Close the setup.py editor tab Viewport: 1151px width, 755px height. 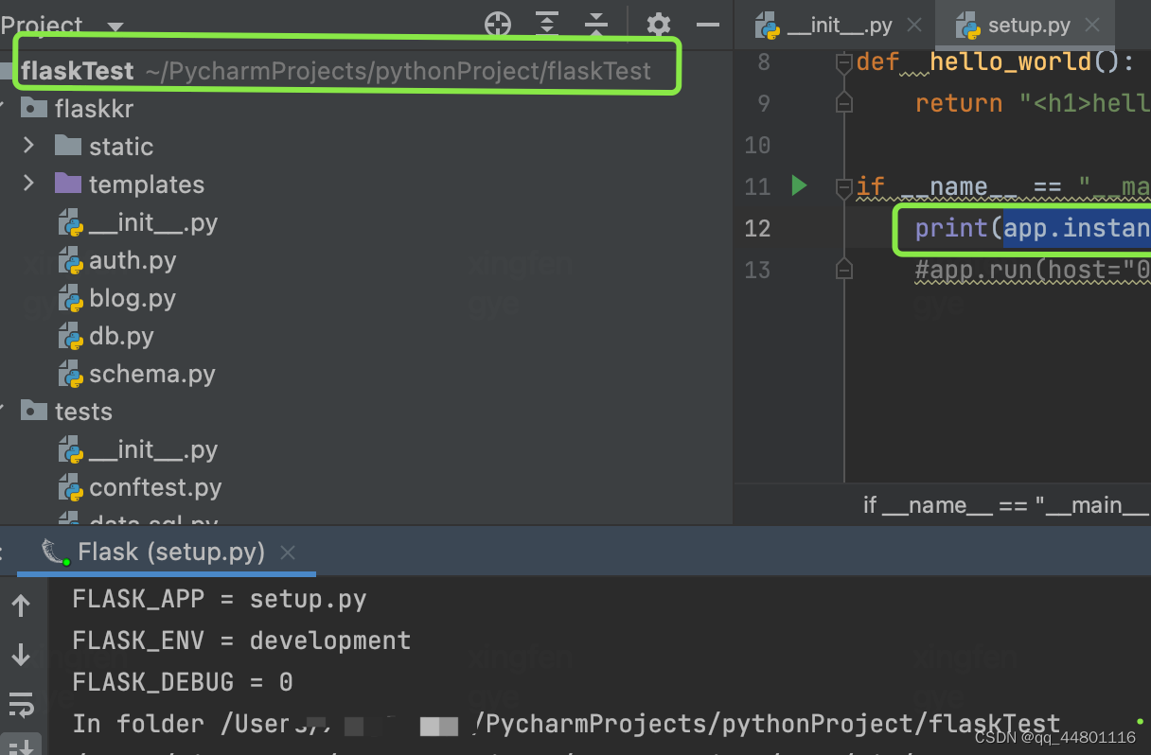click(x=1092, y=26)
